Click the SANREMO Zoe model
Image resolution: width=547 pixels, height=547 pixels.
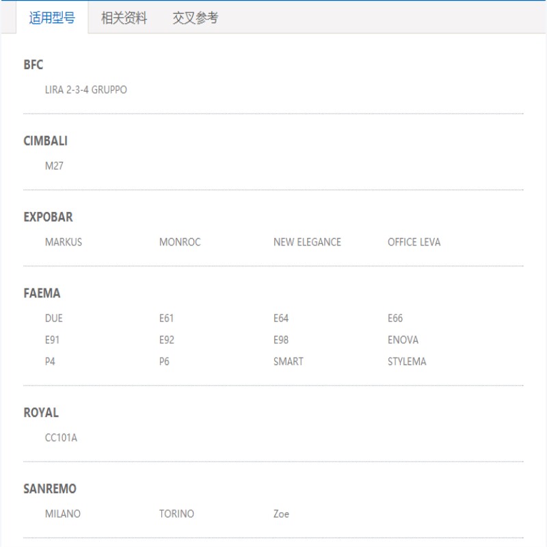(x=281, y=514)
